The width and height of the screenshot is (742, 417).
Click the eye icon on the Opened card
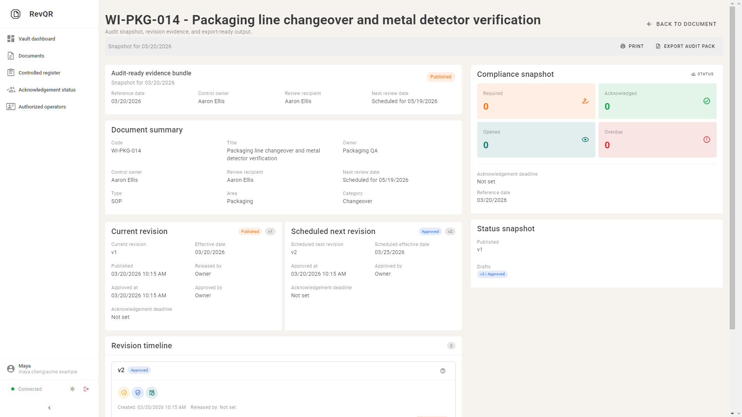click(585, 139)
